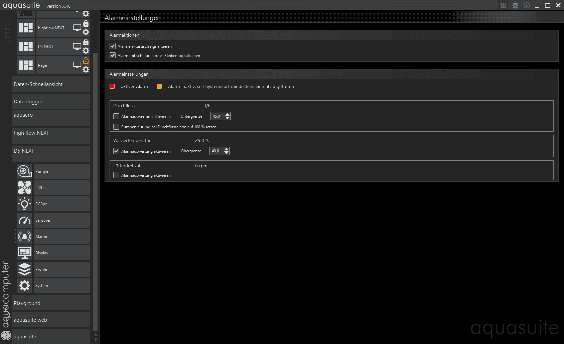Viewport: 564px width, 344px height.
Task: Open the Page overview label
Action: [42, 65]
